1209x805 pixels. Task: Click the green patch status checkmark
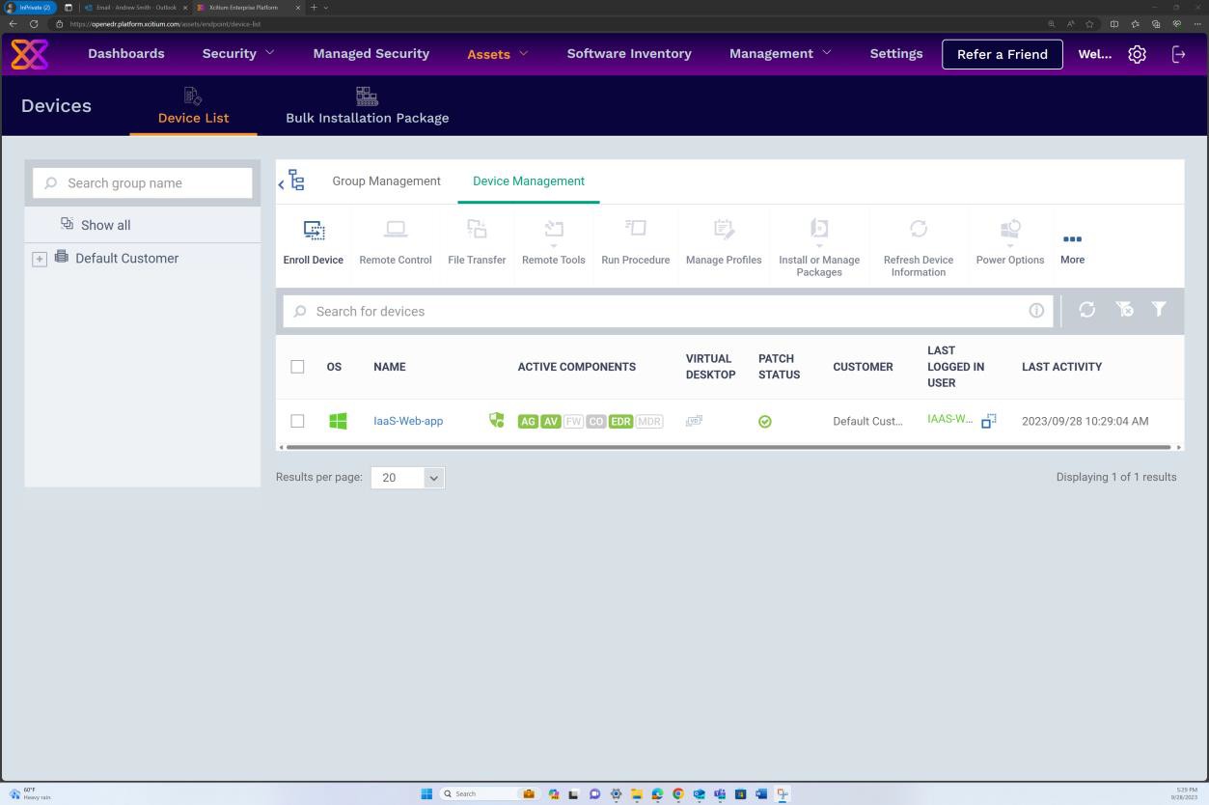pos(764,421)
